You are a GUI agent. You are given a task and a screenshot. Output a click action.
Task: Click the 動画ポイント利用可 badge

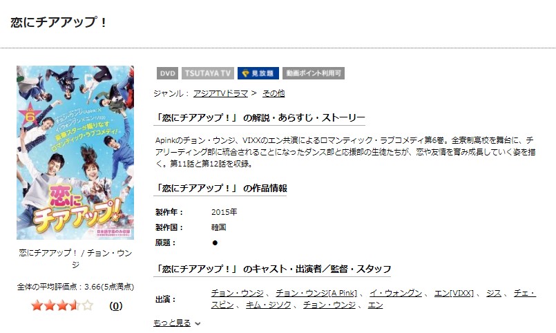314,73
